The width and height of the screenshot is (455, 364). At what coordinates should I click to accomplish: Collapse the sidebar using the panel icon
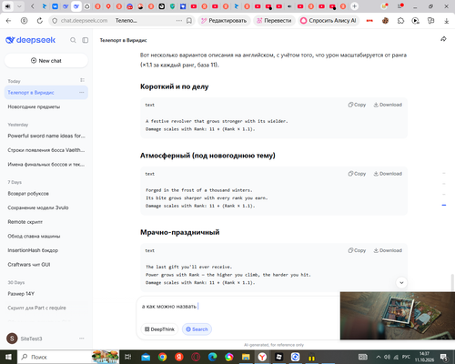pos(86,40)
